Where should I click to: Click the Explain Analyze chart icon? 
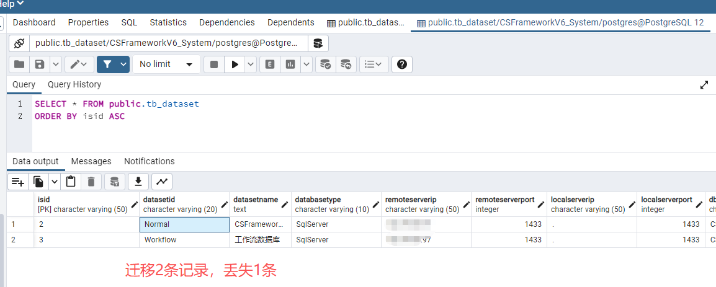pyautogui.click(x=290, y=64)
